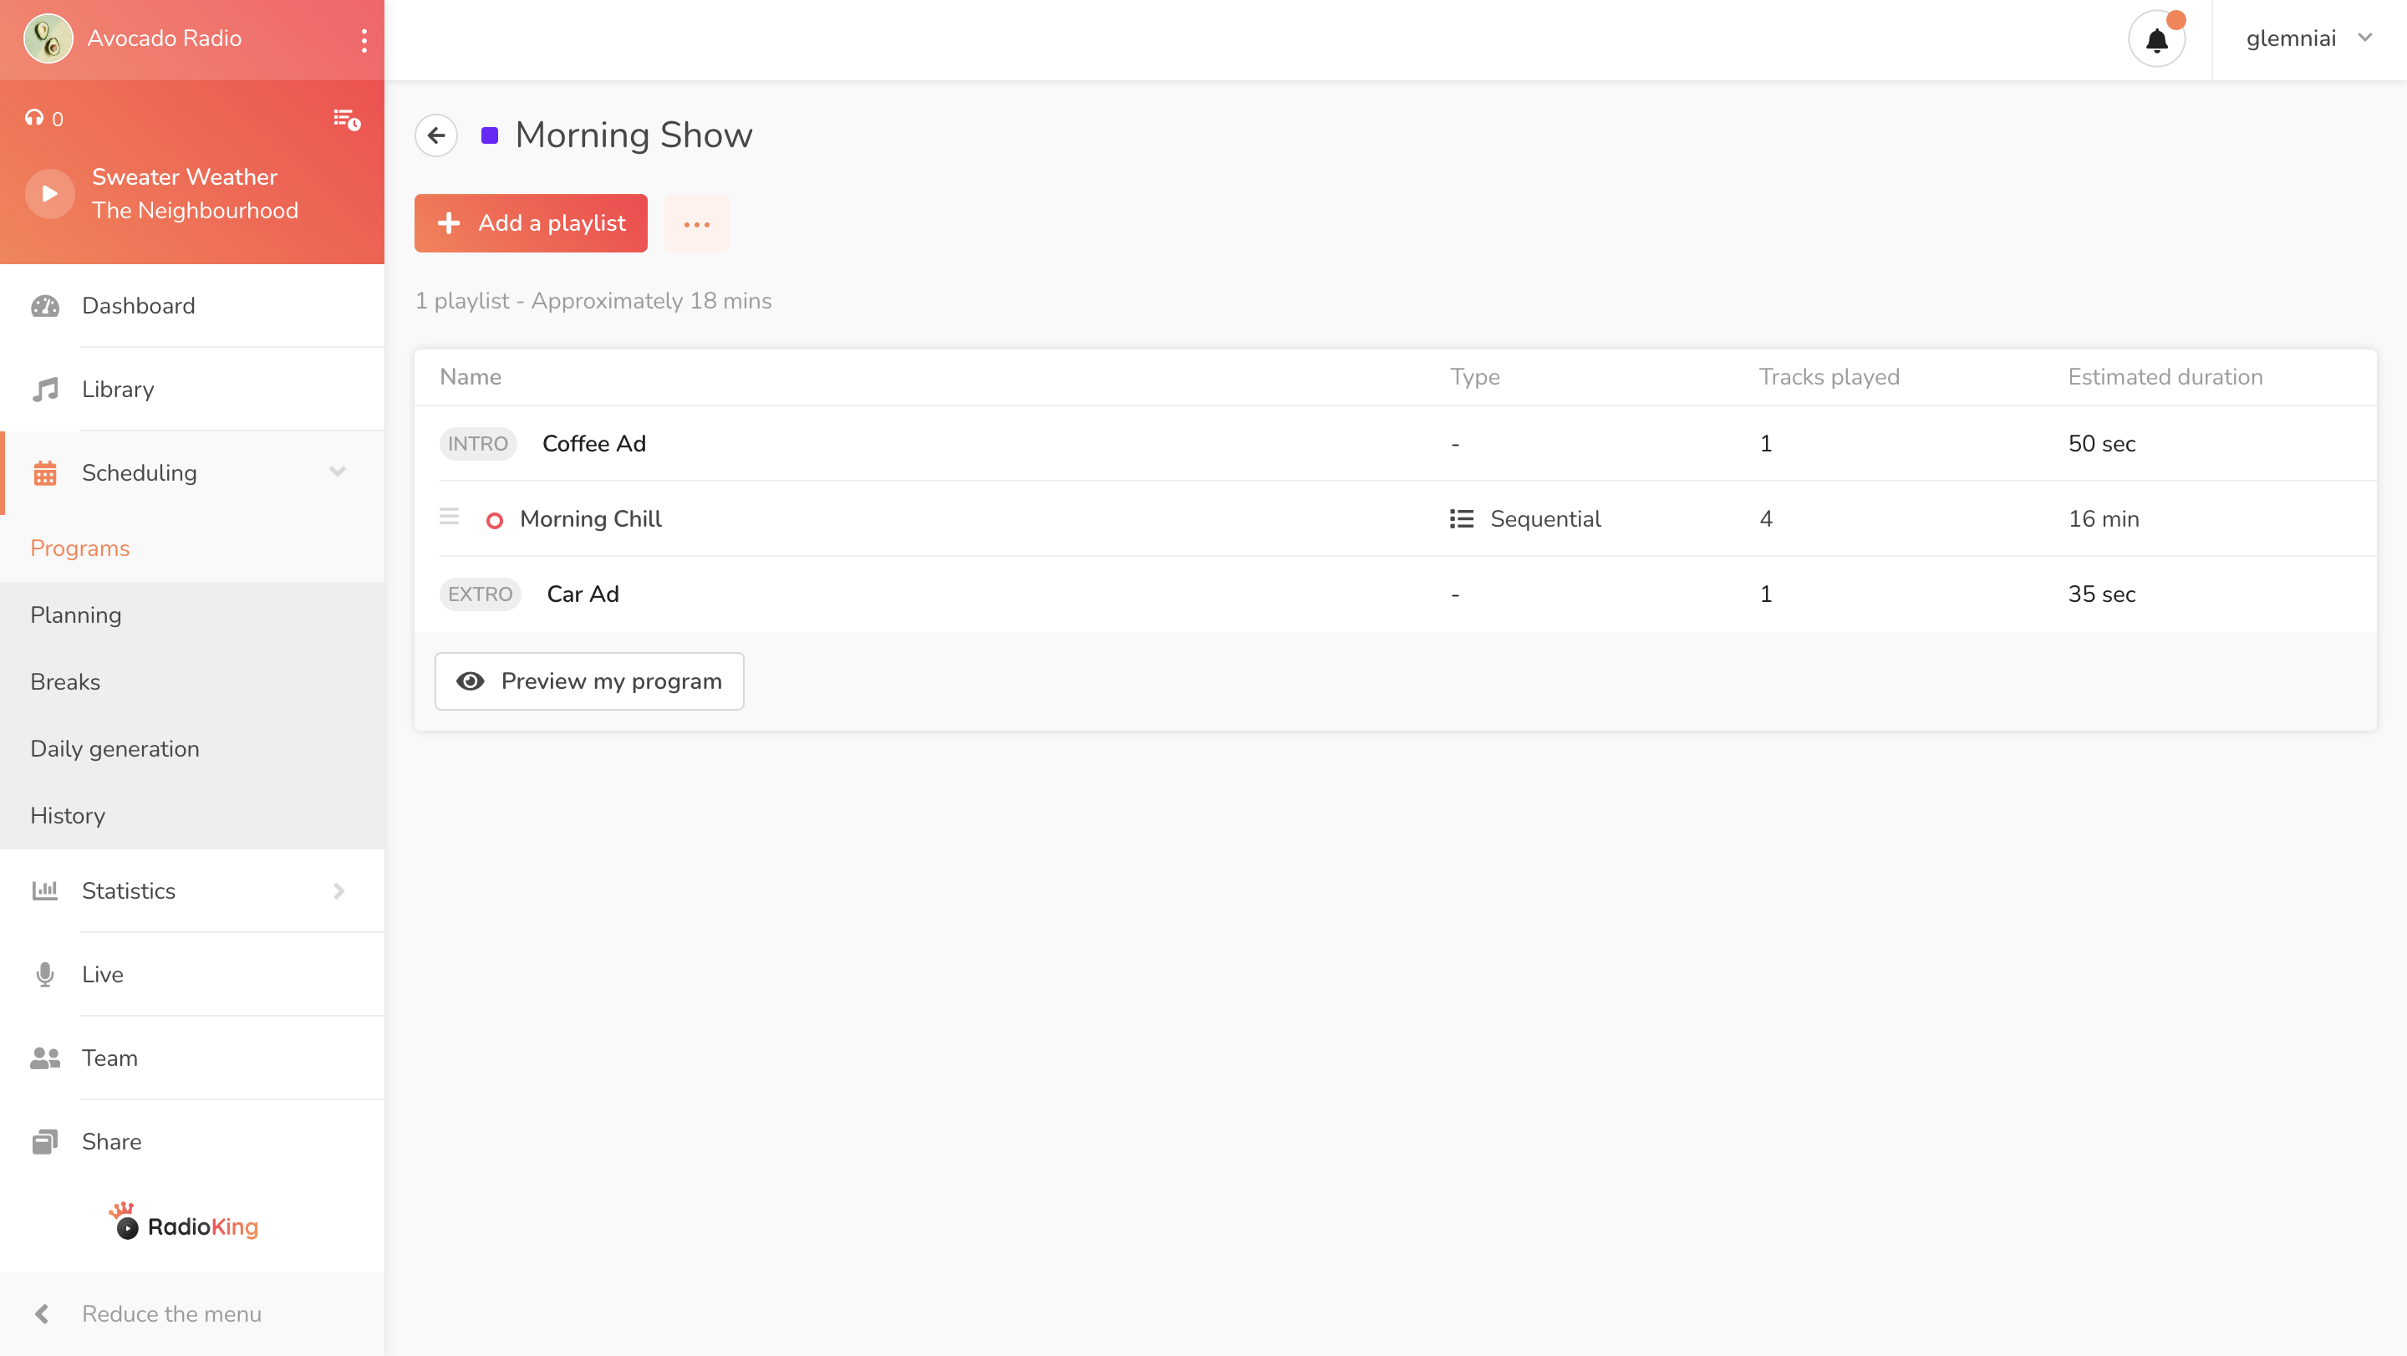Click The Neighbourhood artist name
Viewport: 2407px width, 1356px height.
195,211
